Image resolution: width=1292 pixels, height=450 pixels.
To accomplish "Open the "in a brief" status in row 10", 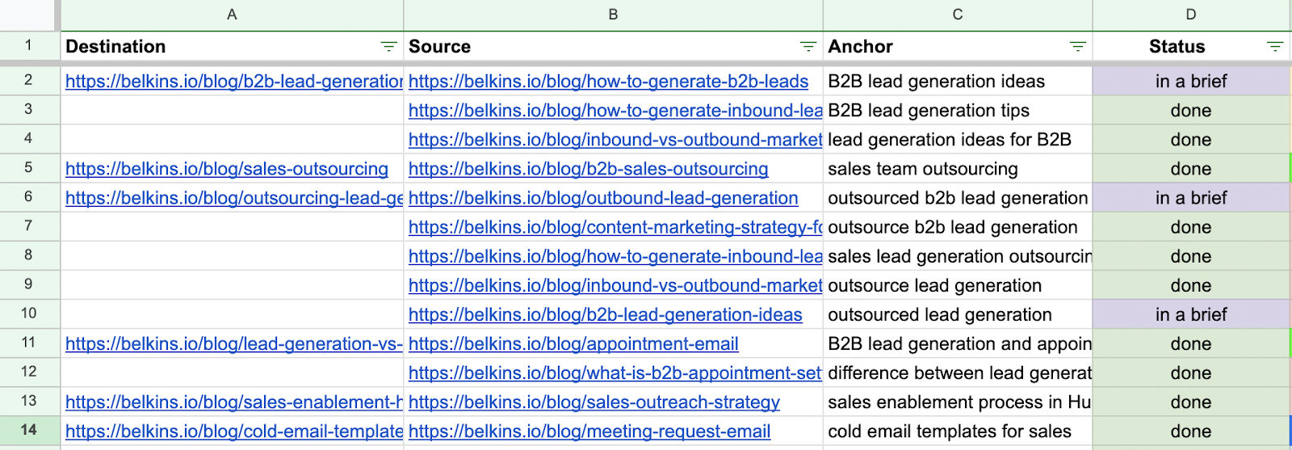I will [1191, 315].
